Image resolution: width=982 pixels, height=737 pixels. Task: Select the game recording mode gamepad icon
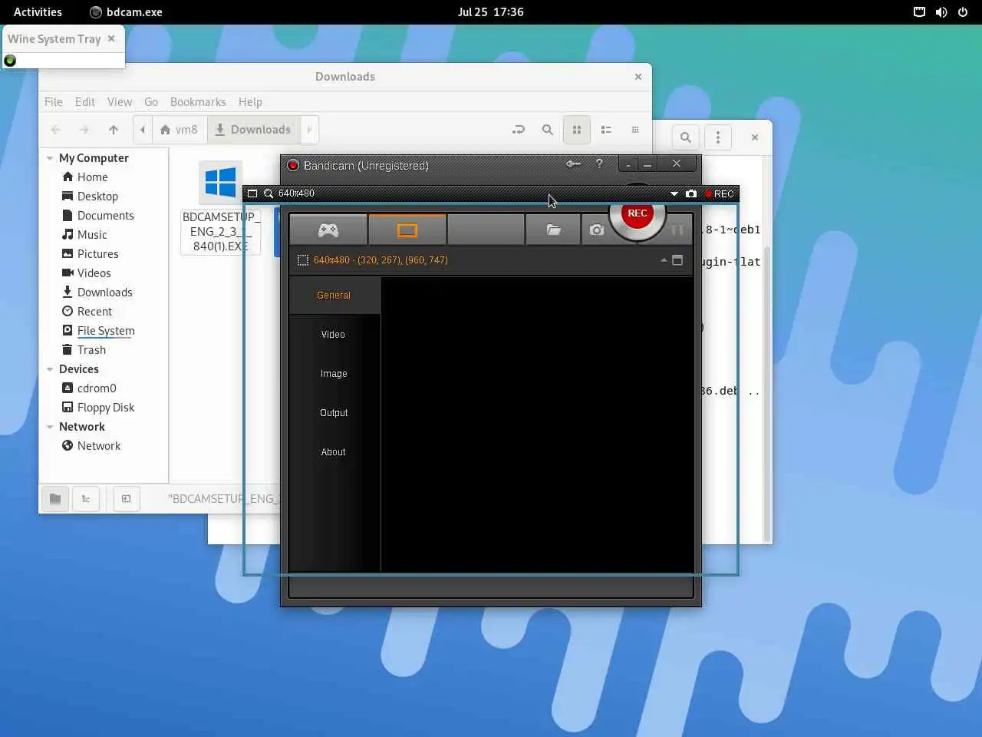pos(328,230)
